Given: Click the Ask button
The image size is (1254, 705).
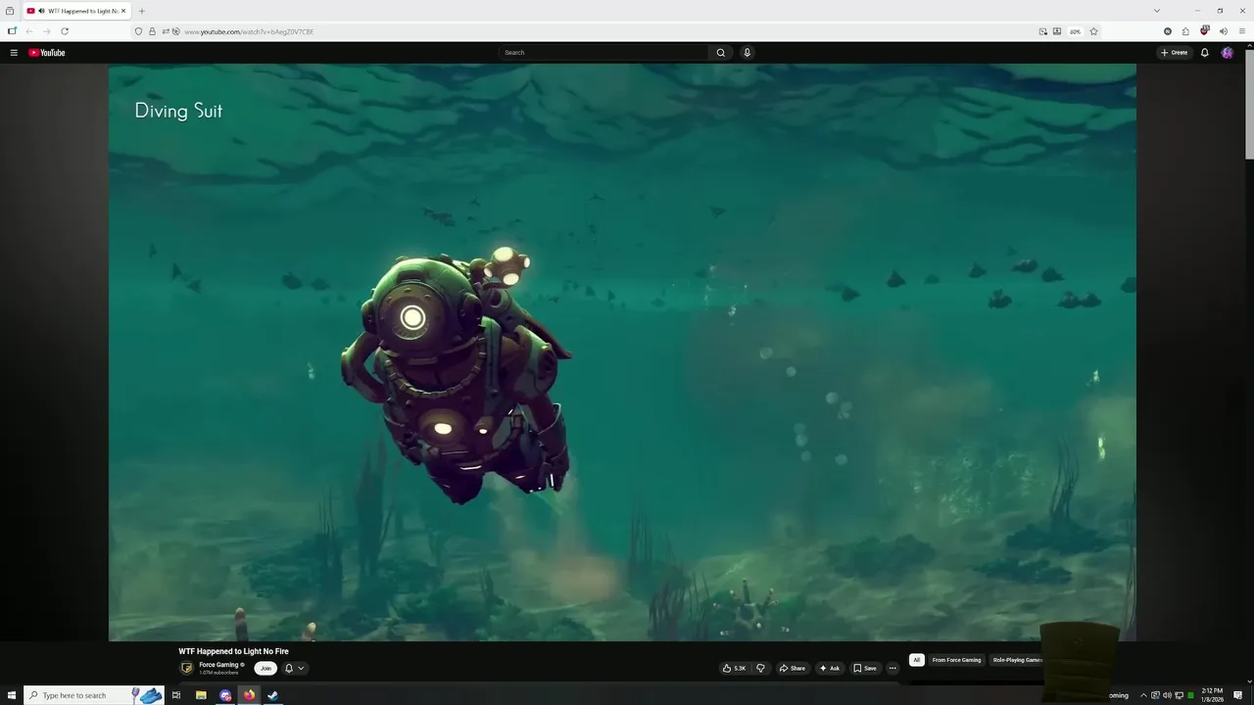Looking at the screenshot, I should click(830, 668).
